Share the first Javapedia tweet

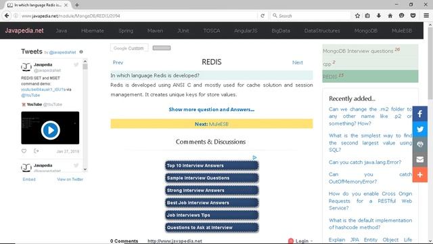click(x=36, y=151)
